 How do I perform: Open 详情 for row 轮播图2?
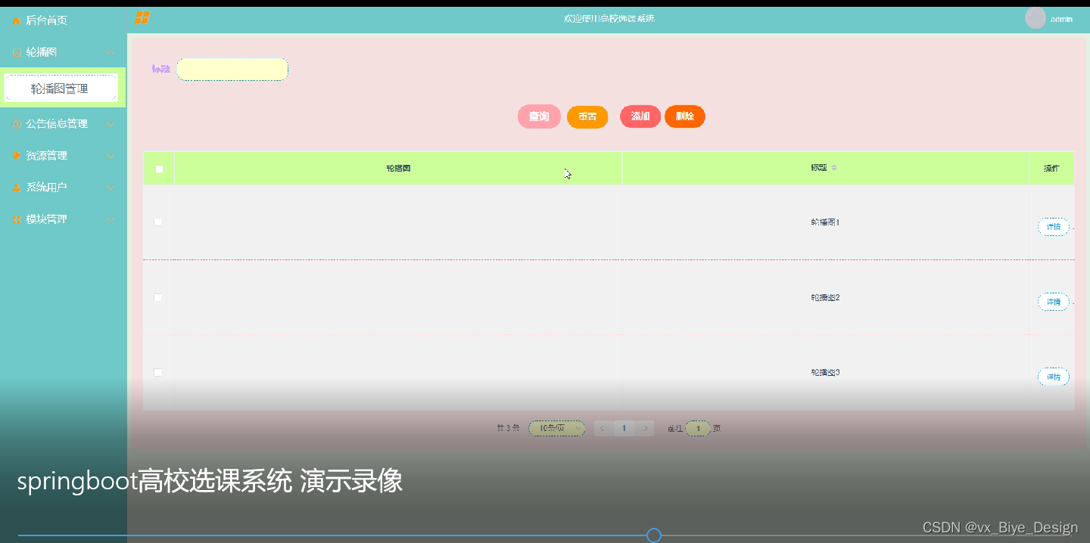coord(1053,302)
